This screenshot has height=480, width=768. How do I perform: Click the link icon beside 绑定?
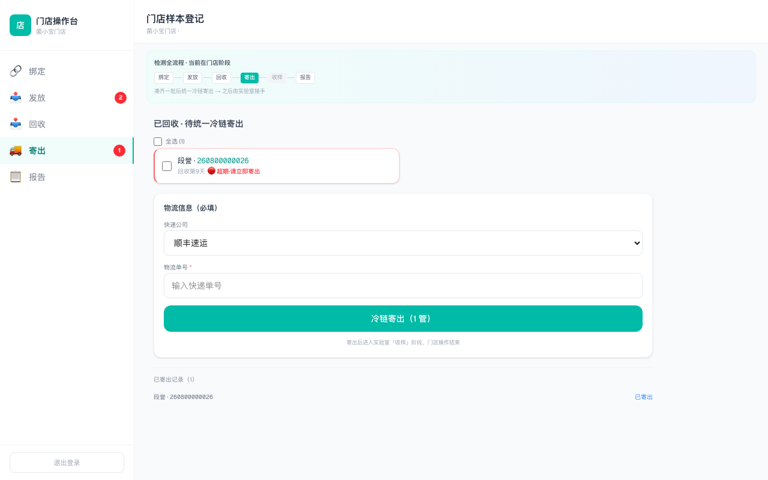click(16, 71)
